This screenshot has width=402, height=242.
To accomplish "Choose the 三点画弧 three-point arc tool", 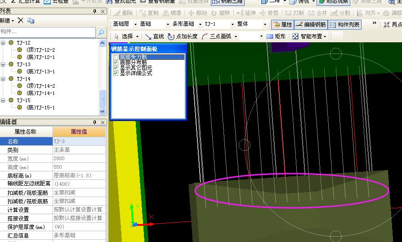I will (x=217, y=36).
